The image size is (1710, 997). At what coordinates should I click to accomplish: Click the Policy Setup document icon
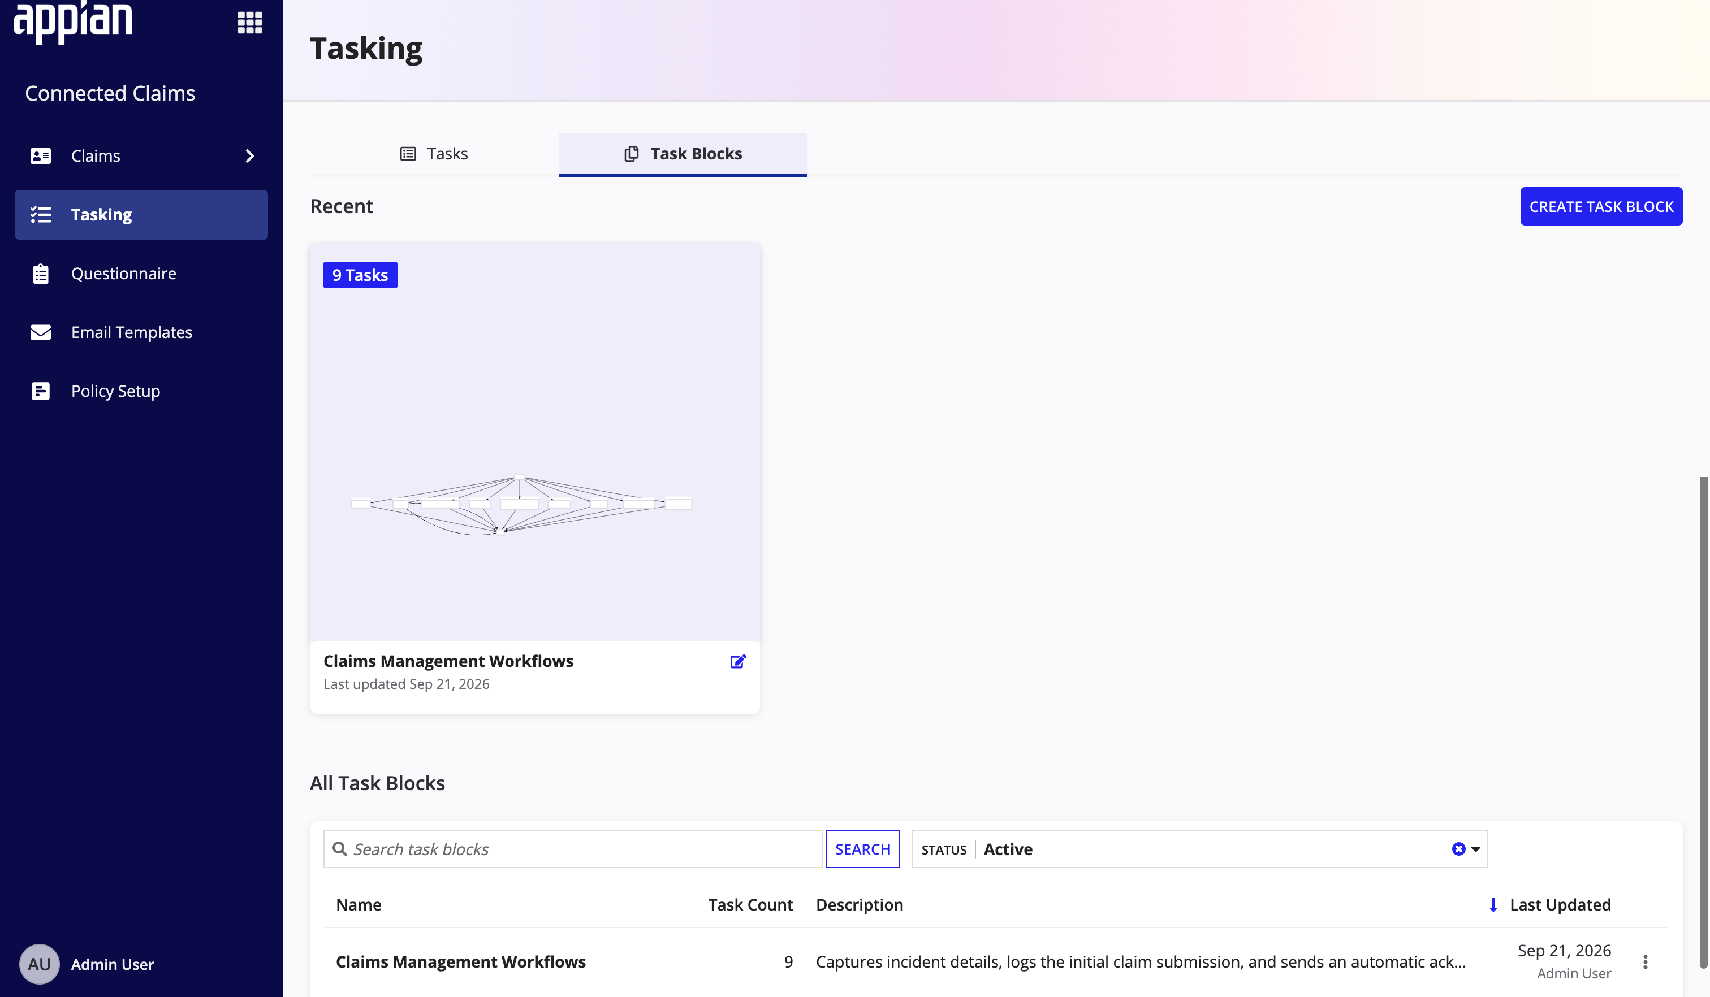(x=41, y=391)
